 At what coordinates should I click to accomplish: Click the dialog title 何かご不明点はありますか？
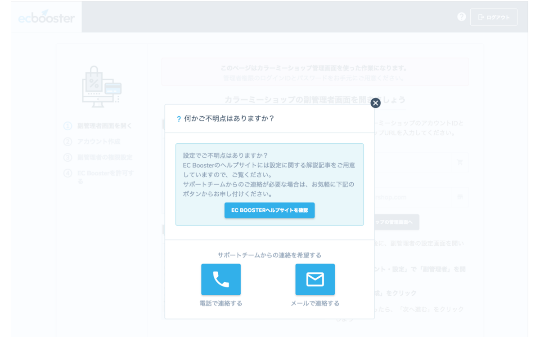click(x=229, y=119)
